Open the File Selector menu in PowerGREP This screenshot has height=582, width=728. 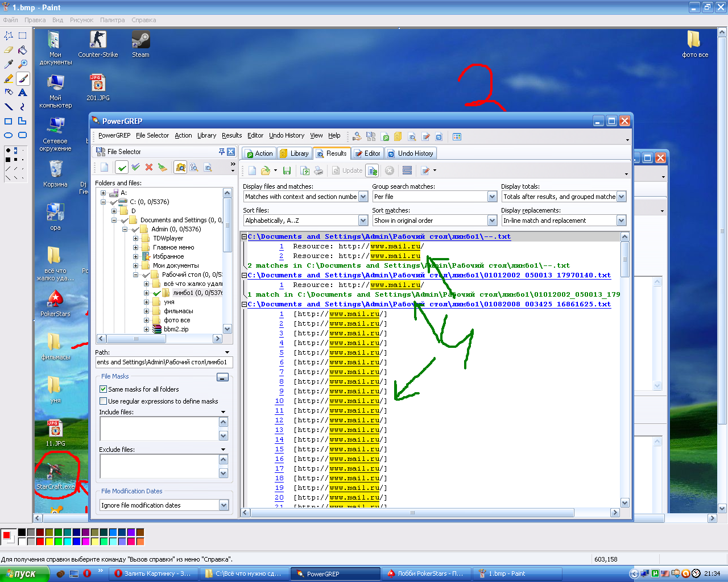pyautogui.click(x=152, y=135)
